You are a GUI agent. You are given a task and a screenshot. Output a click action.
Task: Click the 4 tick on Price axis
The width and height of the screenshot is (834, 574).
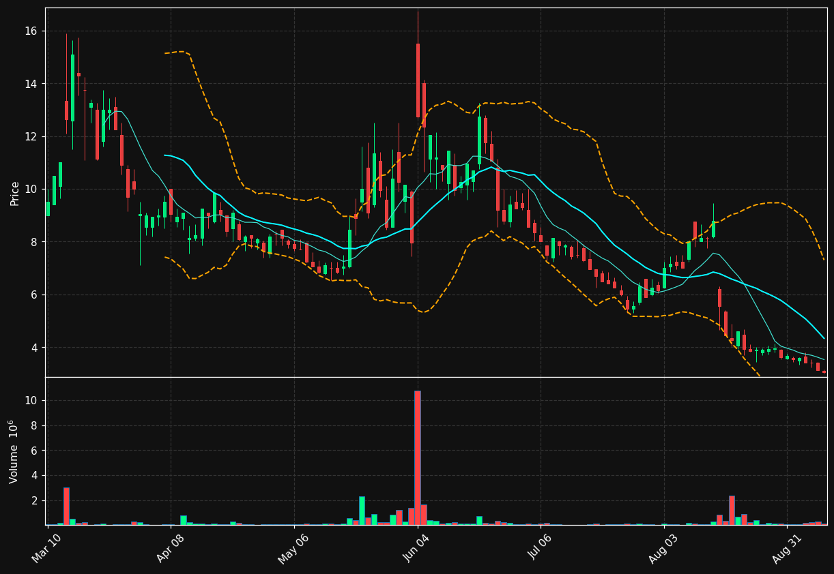(35, 348)
